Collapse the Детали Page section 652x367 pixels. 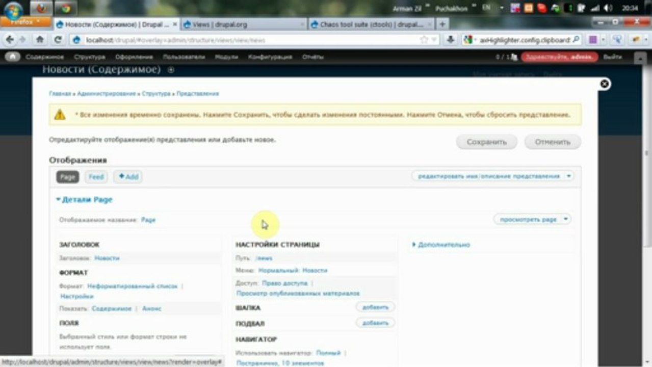click(84, 200)
